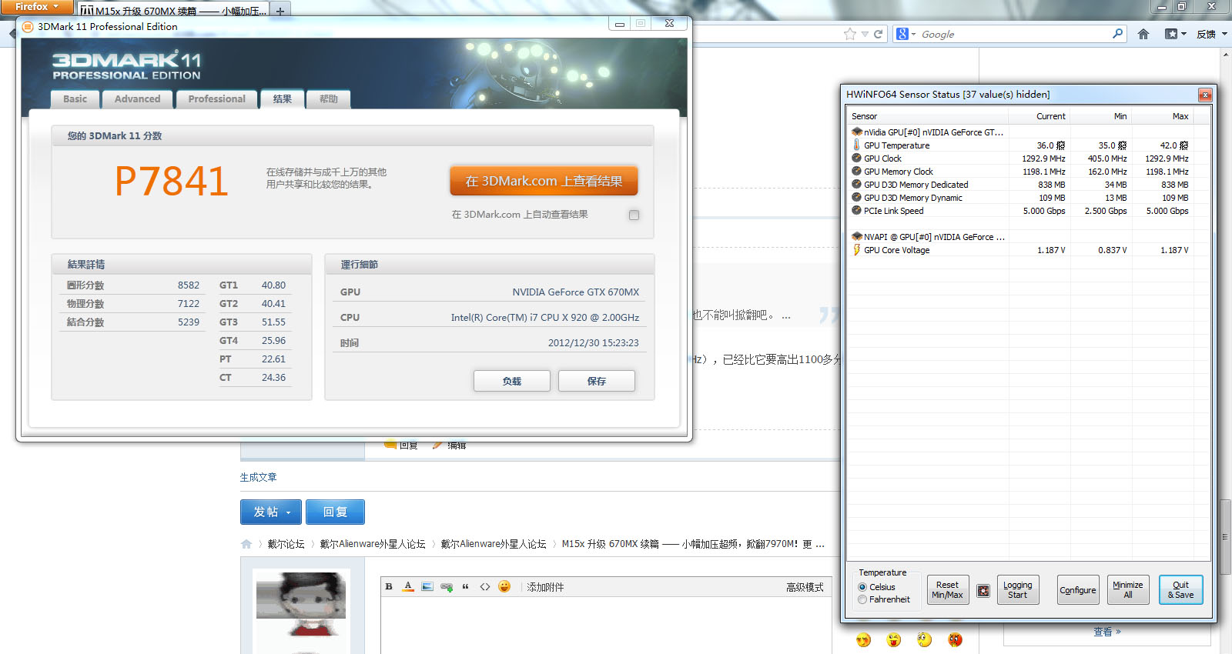
Task: Switch to the Basic tab in 3DMark
Action: [75, 99]
